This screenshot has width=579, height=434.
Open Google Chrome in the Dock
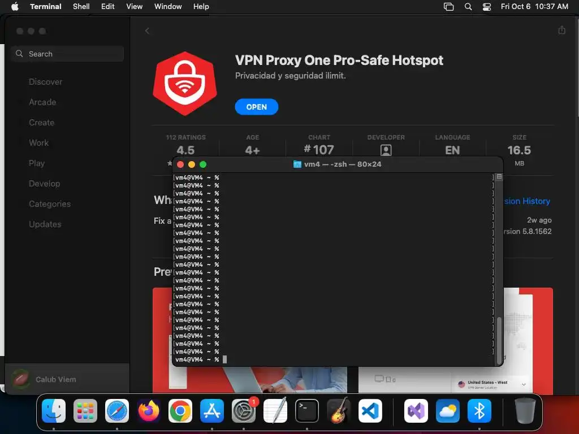point(180,411)
